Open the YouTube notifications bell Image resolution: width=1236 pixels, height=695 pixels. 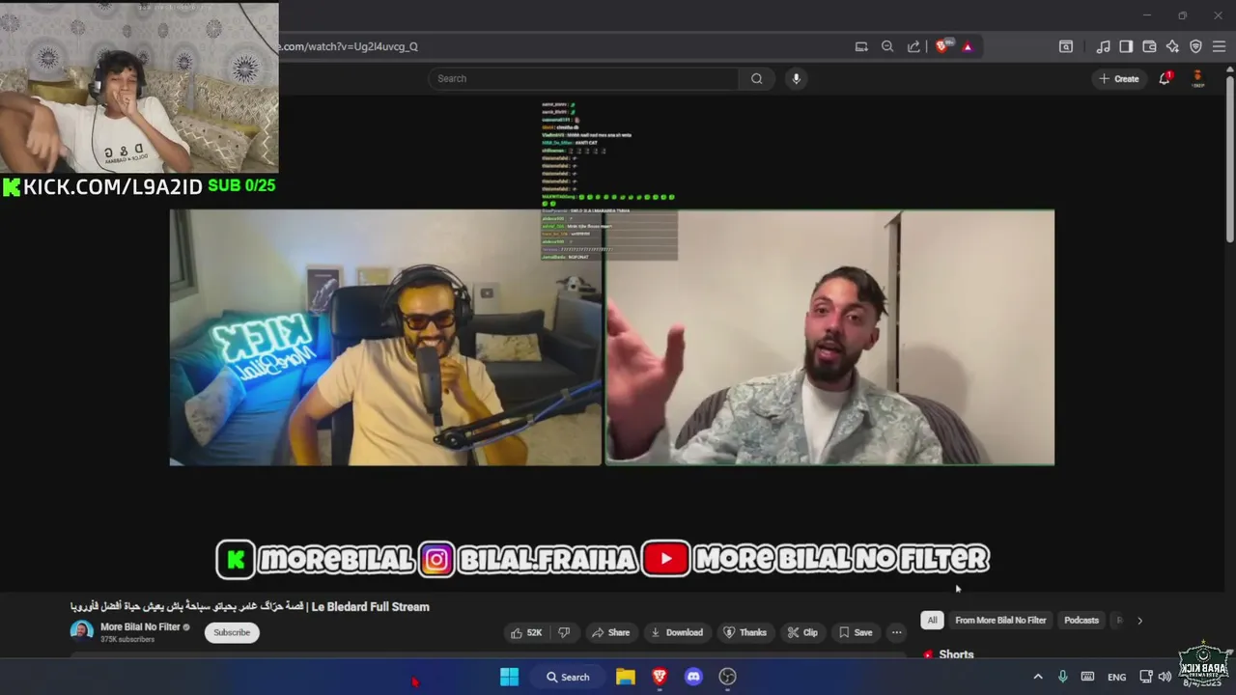pyautogui.click(x=1165, y=78)
